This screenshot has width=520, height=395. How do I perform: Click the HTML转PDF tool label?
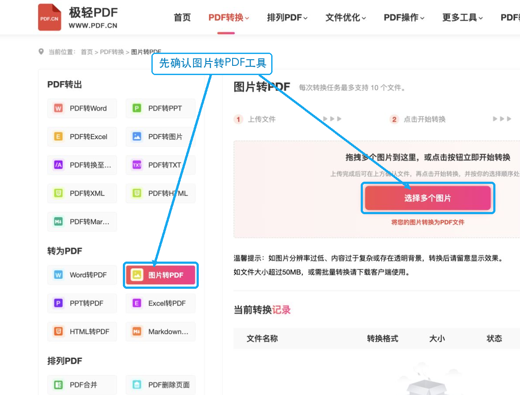90,331
